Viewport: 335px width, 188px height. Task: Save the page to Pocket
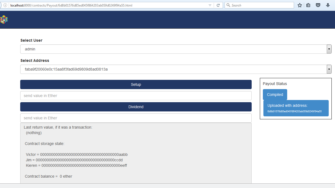[318, 5]
